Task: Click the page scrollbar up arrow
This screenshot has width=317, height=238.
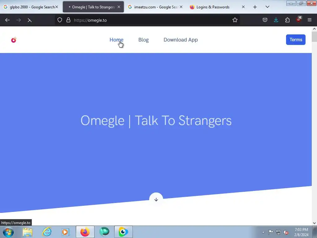Action: (315, 29)
